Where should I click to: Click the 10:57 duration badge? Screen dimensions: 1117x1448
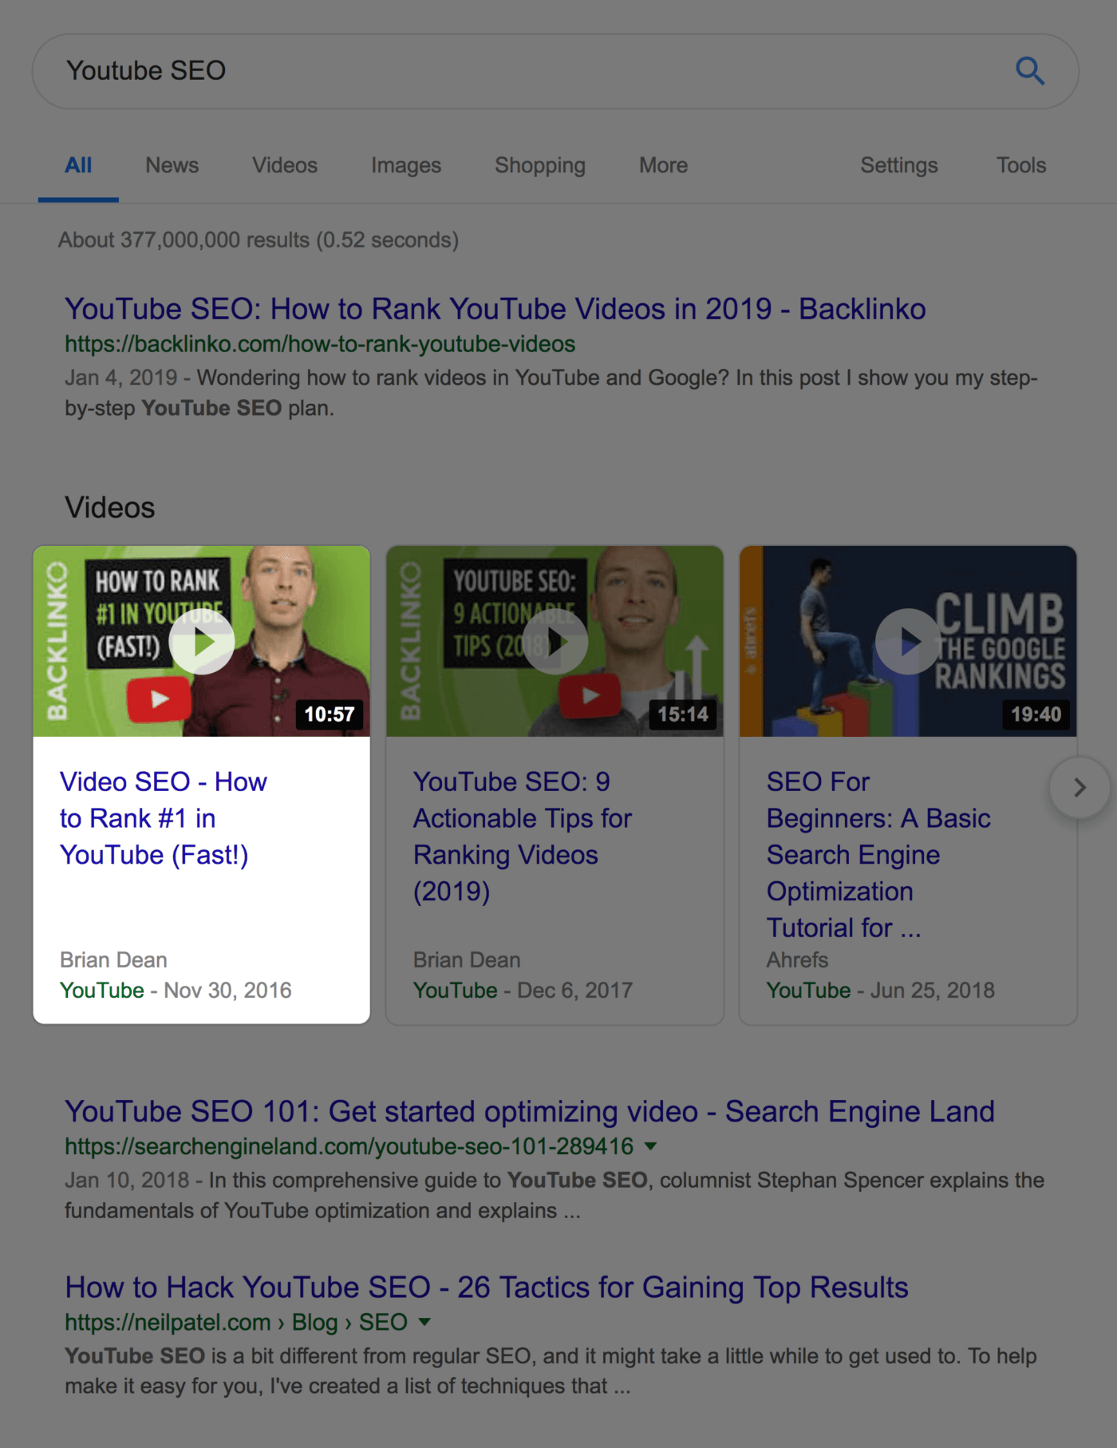click(330, 714)
